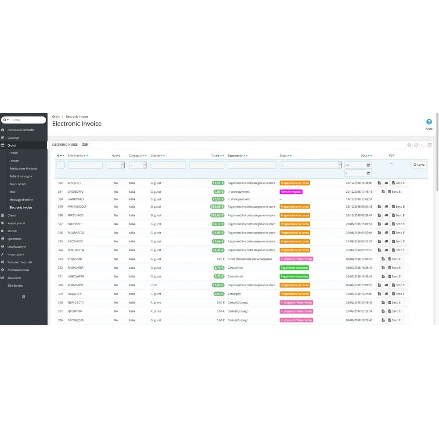Image resolution: width=439 pixels, height=439 pixels.
Task: Click the Catalogo book icon in sidebar
Action: [x=3, y=137]
